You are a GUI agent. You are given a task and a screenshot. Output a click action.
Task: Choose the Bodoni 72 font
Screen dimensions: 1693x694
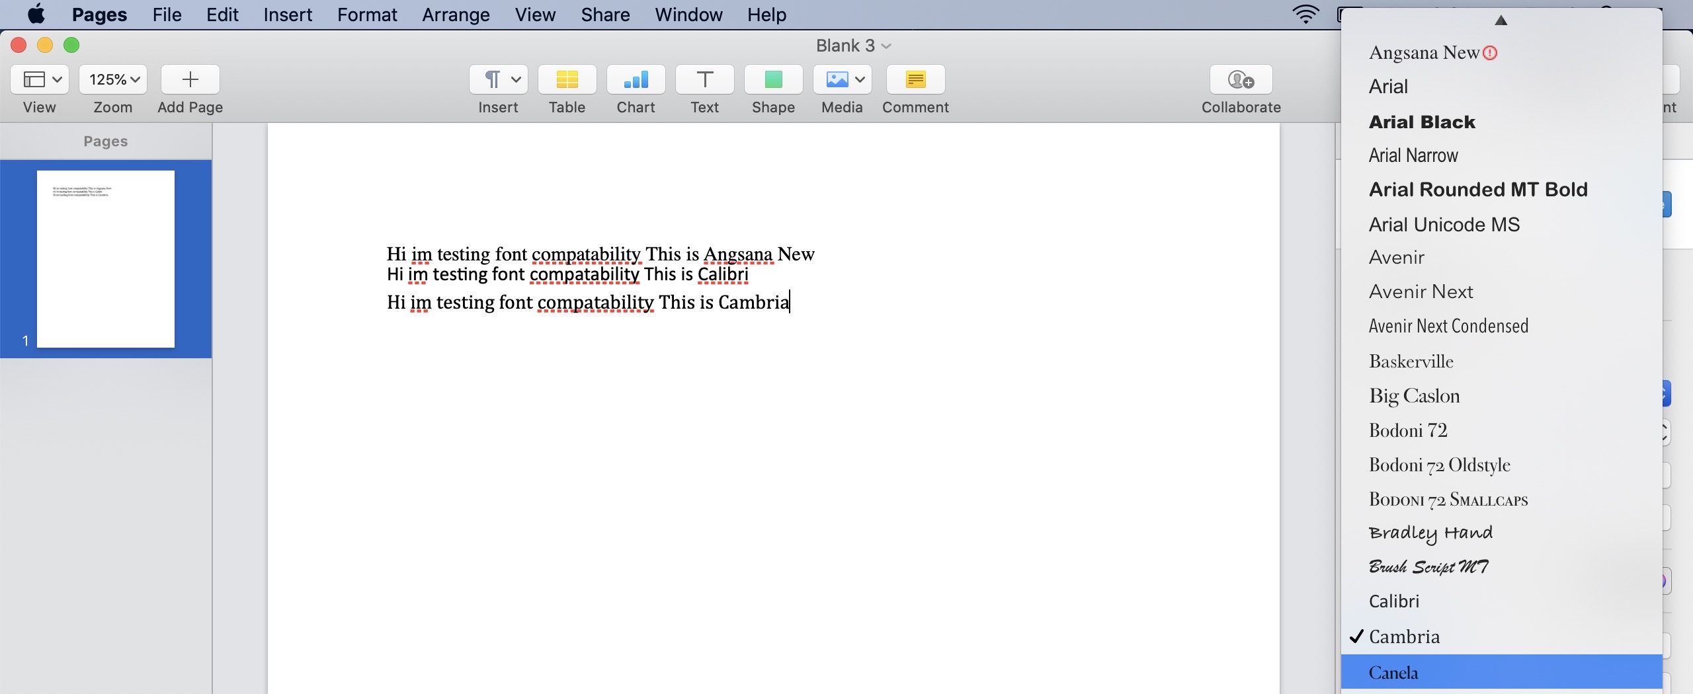click(x=1501, y=430)
